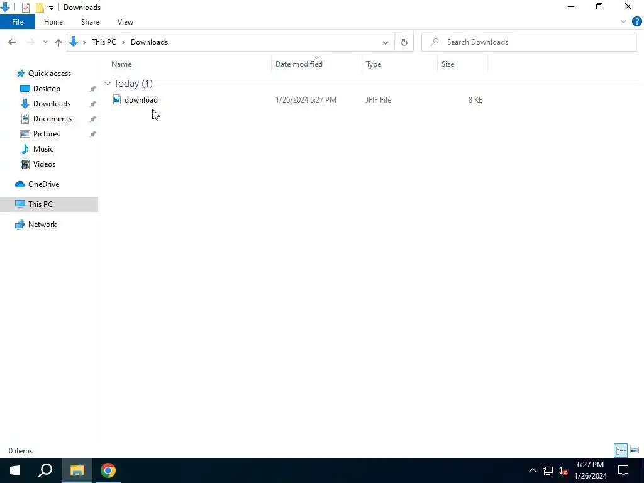Screen dimensions: 644x483
Task: Switch to the View ribbon tab
Action: click(x=125, y=22)
